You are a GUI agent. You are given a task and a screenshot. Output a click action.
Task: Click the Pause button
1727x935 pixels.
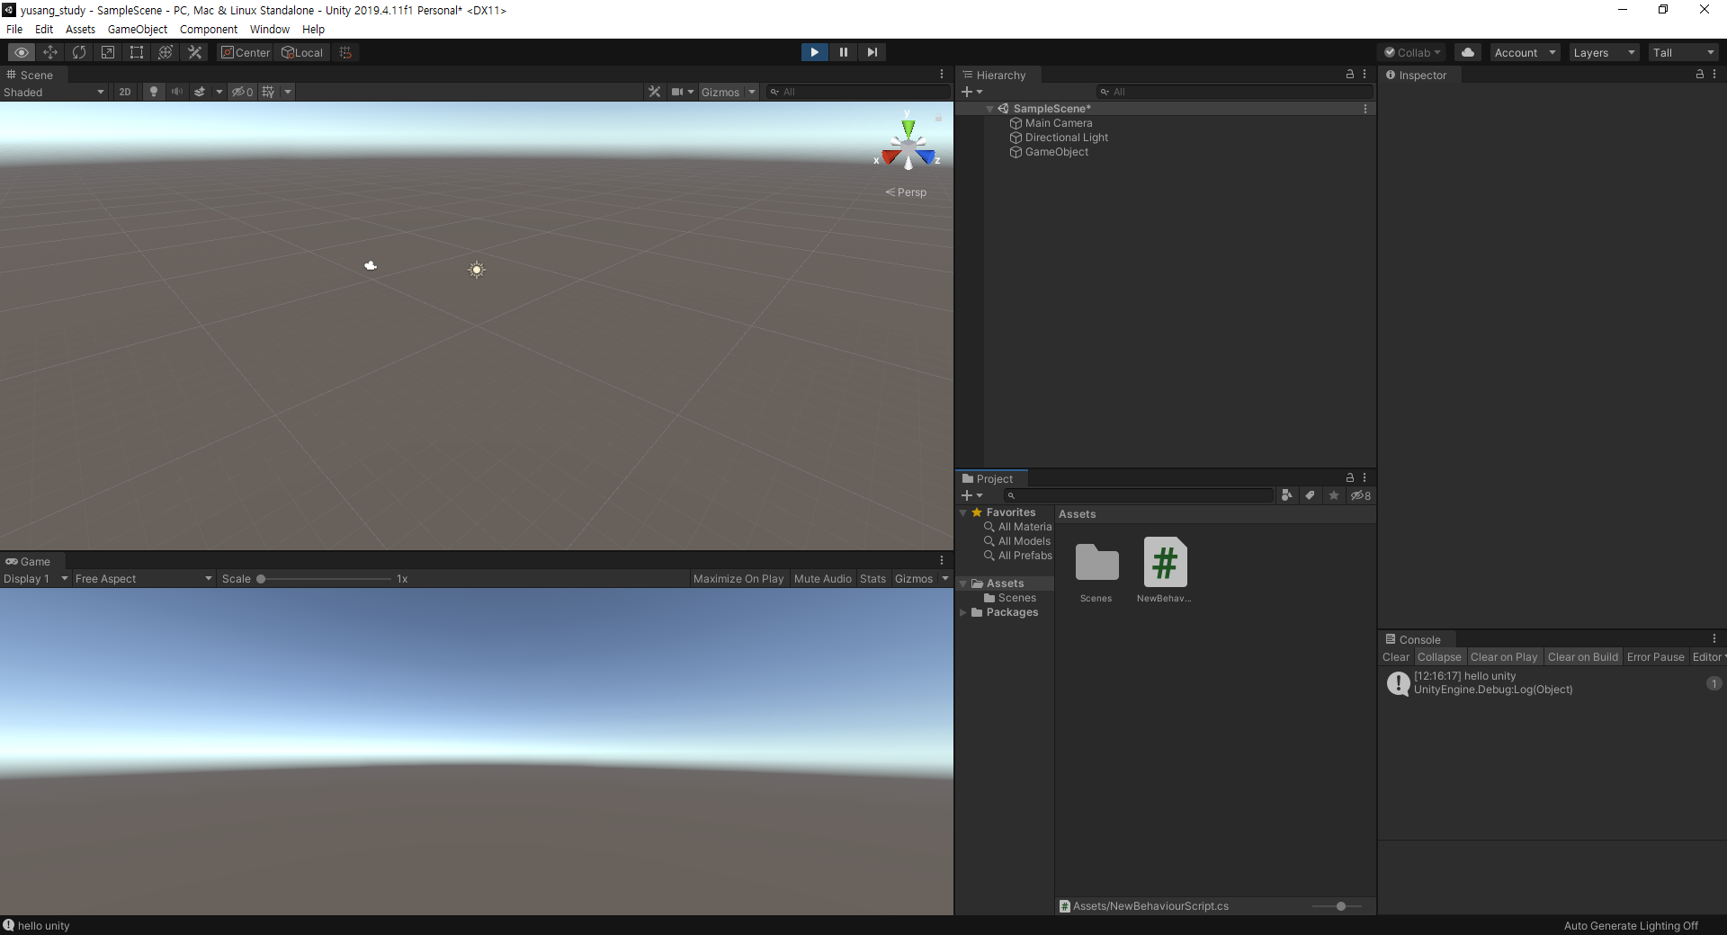(843, 52)
